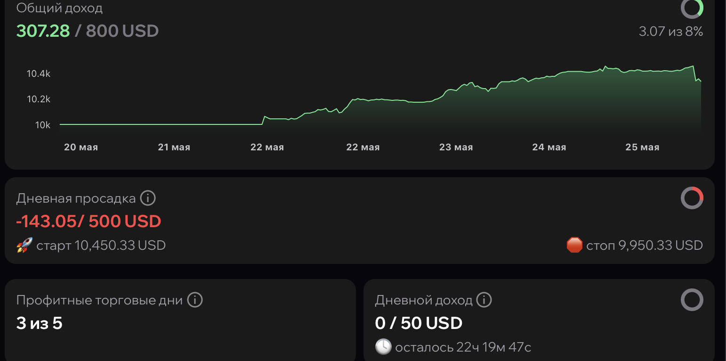Click info icon next to Дневной доход
726x361 pixels.
[x=484, y=300]
